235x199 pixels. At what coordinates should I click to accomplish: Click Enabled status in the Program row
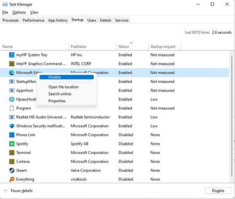click(125, 108)
